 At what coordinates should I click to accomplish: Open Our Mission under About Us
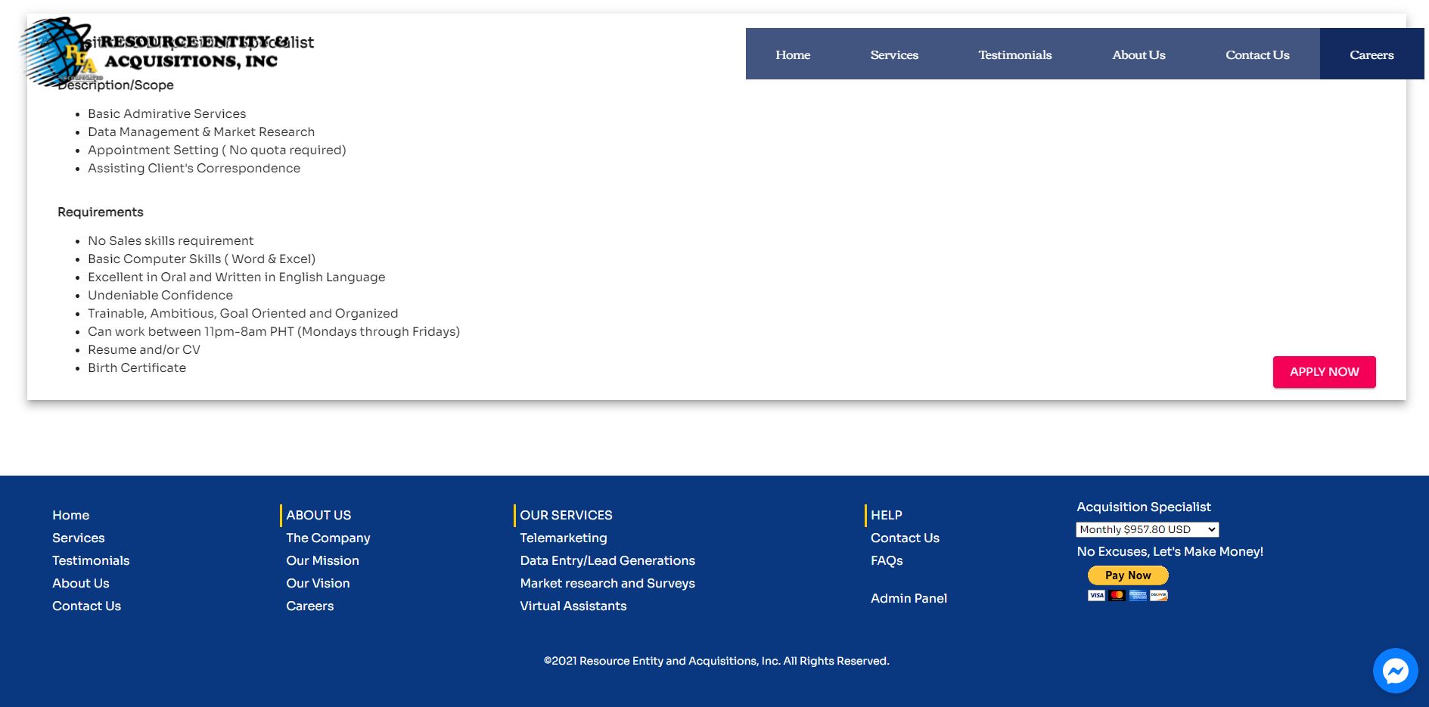pyautogui.click(x=322, y=560)
